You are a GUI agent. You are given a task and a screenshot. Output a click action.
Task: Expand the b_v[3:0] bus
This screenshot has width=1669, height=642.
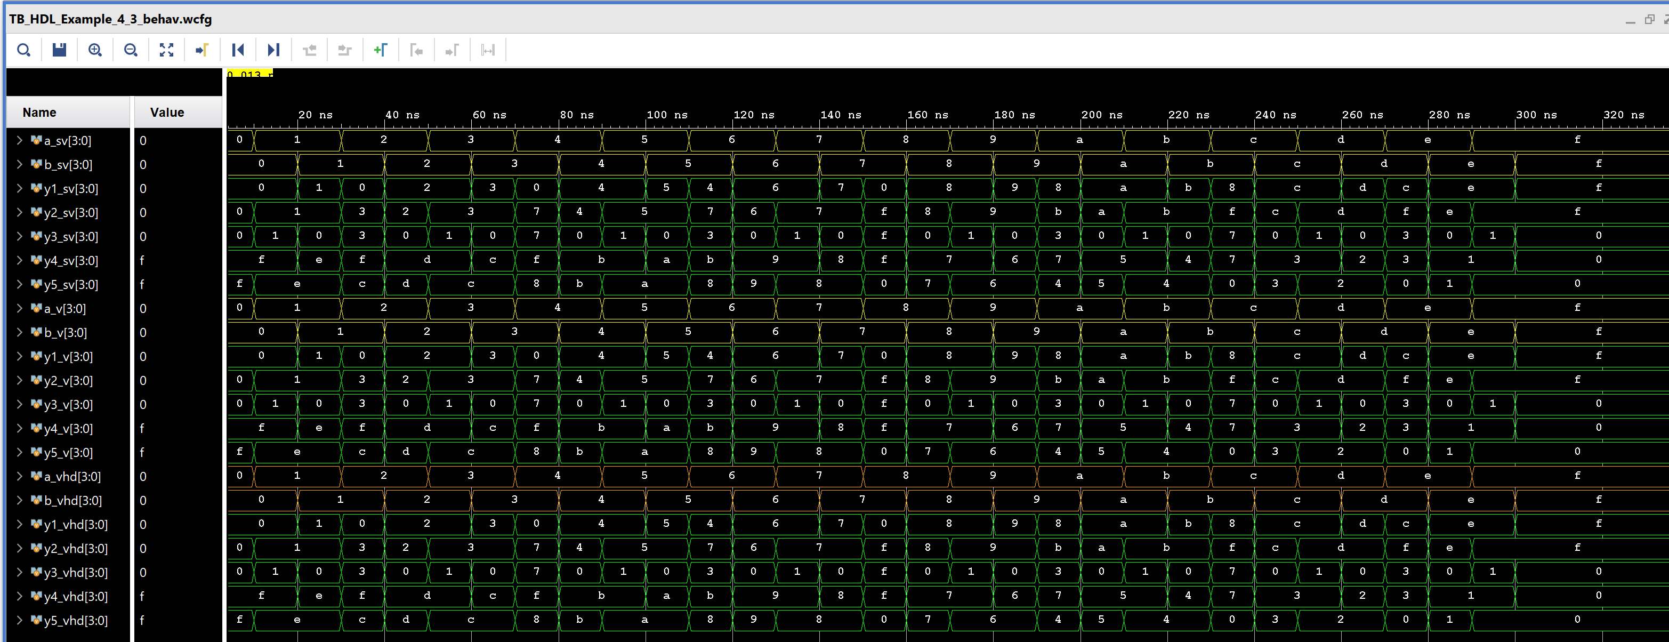19,332
